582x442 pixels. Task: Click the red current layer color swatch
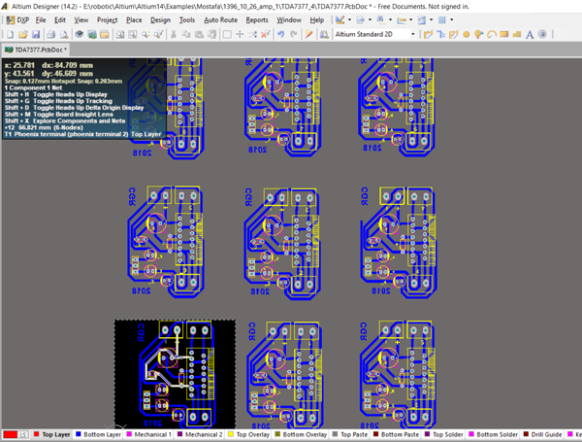pyautogui.click(x=9, y=434)
